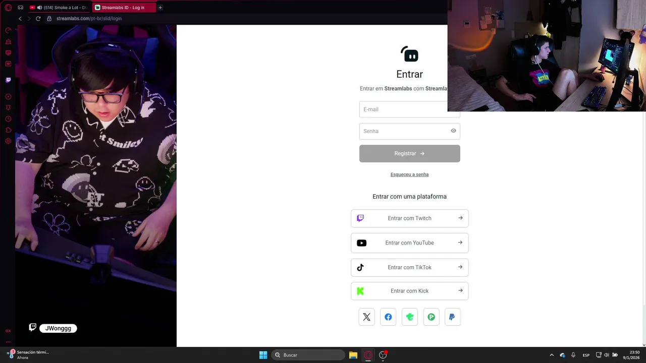Open the Esqueceu a senha link
Viewport: 646px width, 363px height.
click(x=410, y=174)
